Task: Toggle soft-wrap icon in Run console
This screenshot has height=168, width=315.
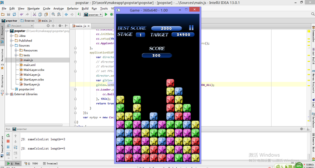Action: pyautogui.click(x=15, y=147)
